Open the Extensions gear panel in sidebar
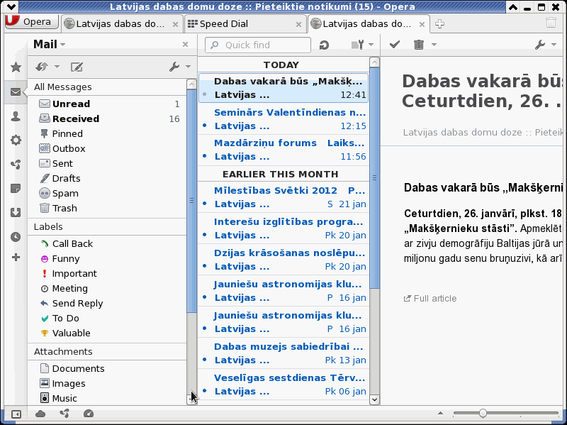Screen dimensions: 567x425 [16, 140]
